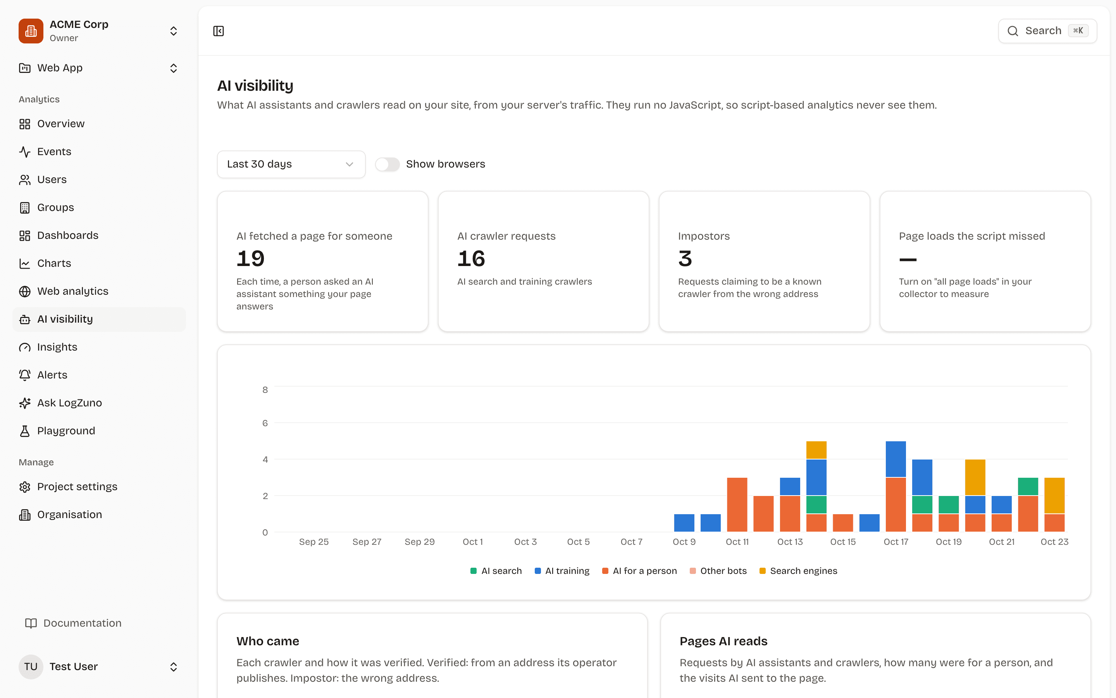This screenshot has height=698, width=1116.
Task: Click the Ask LogZuno sparkle icon
Action: (x=25, y=403)
